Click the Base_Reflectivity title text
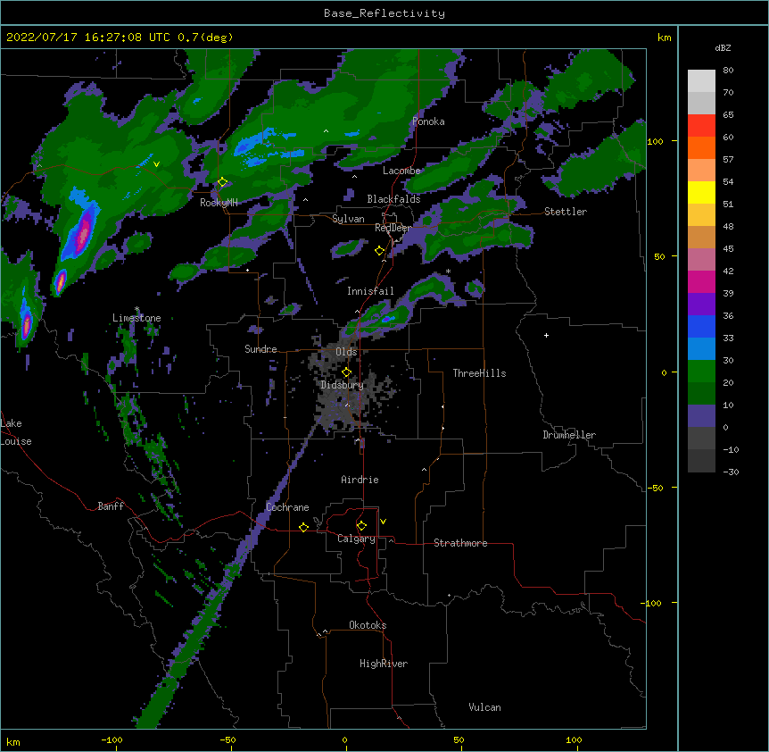 (x=384, y=13)
